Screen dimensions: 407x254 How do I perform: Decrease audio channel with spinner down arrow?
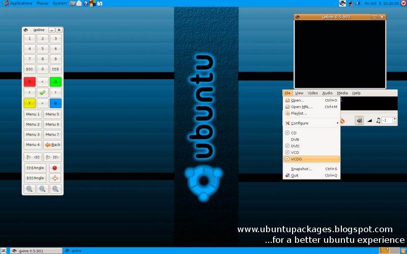pyautogui.click(x=395, y=122)
